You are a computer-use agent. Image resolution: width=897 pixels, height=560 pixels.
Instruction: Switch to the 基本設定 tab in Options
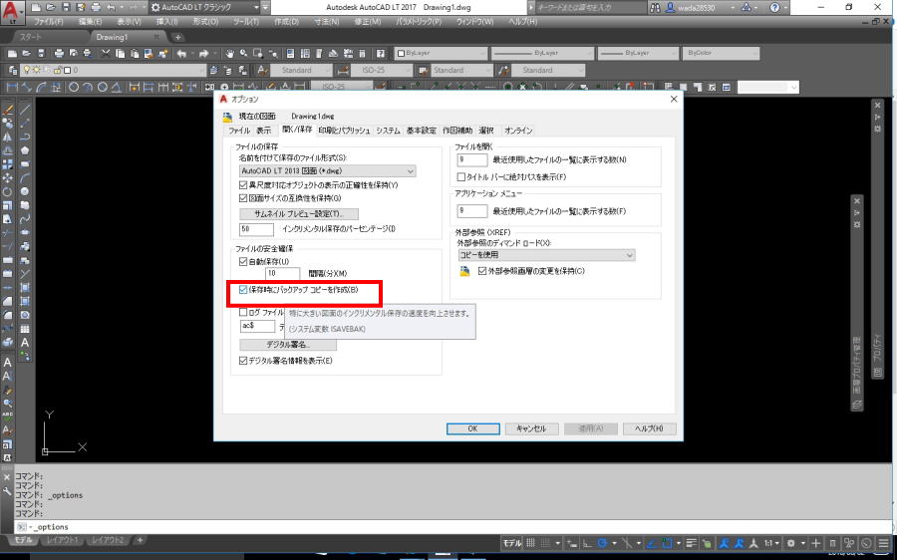coord(421,131)
